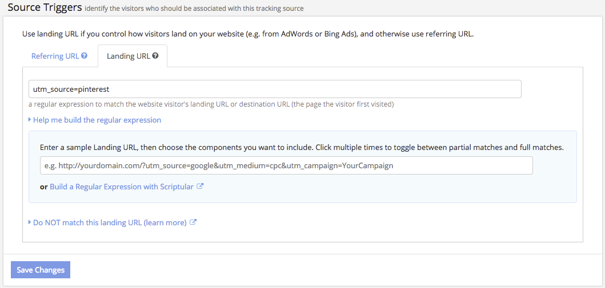Click the 'a regular expression to match' hint text
This screenshot has height=288, width=605.
coord(211,104)
